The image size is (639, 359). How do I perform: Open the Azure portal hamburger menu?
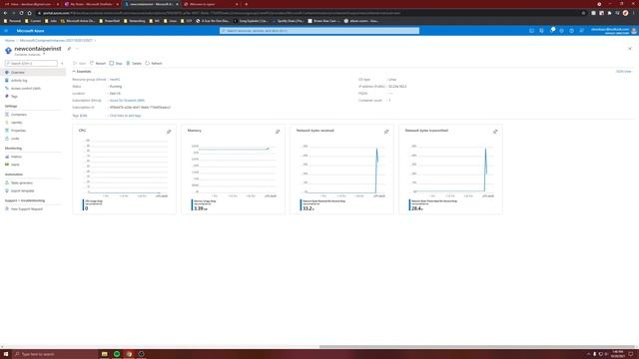tap(6, 31)
